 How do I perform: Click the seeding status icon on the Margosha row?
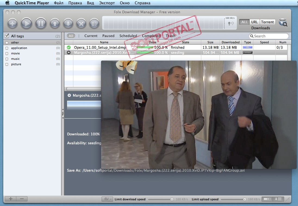(x=69, y=53)
